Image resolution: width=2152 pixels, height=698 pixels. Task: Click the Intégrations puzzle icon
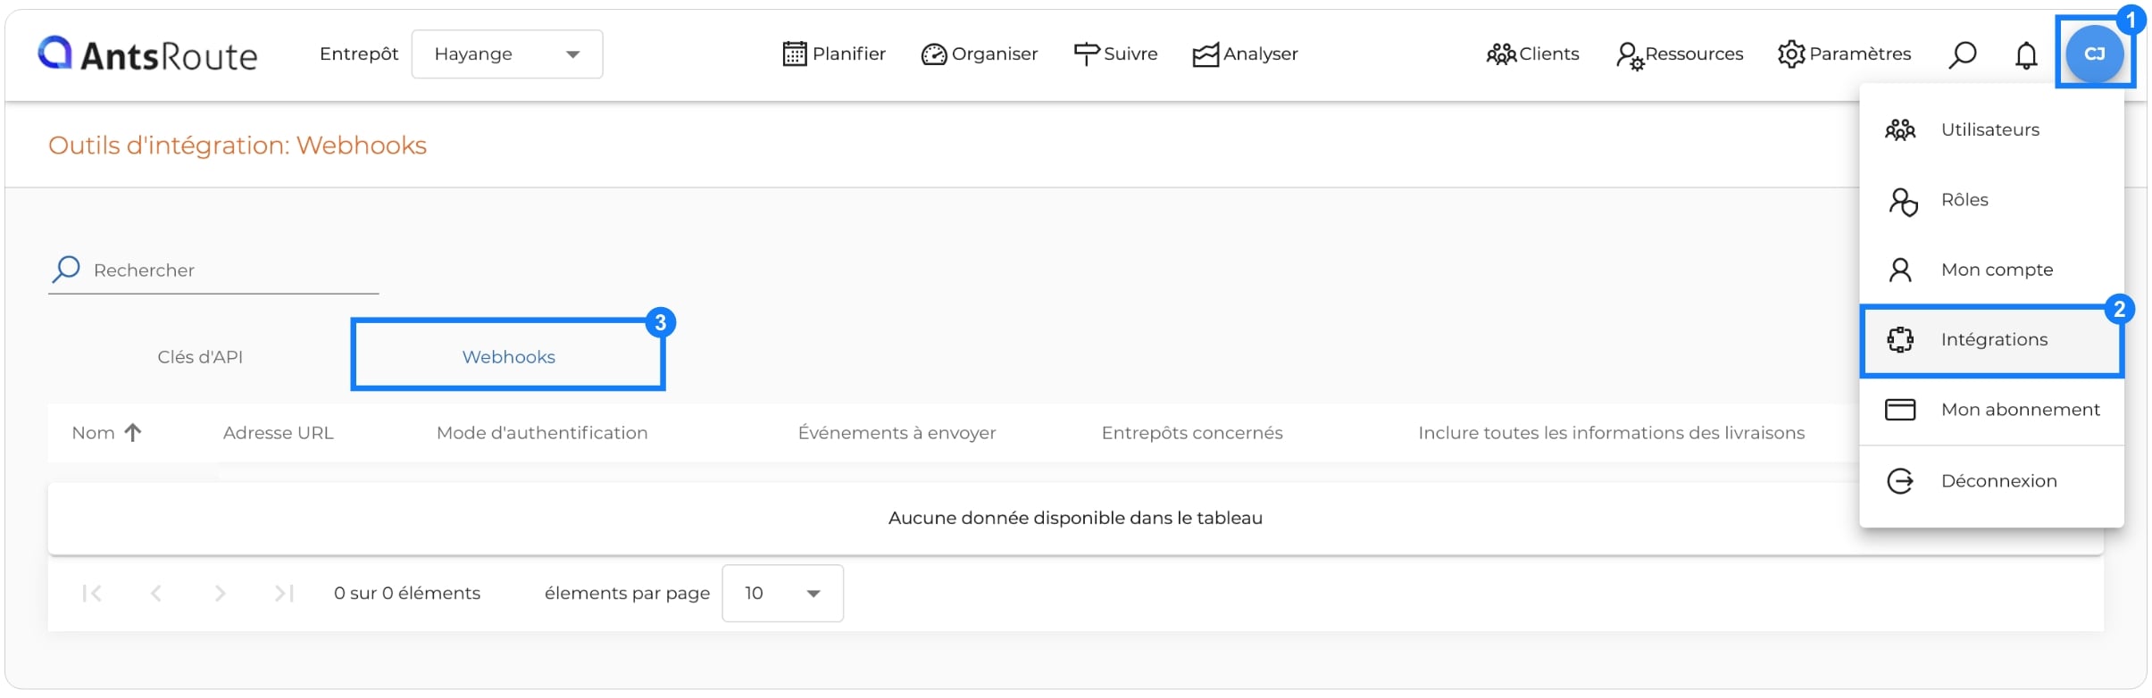coord(1900,340)
